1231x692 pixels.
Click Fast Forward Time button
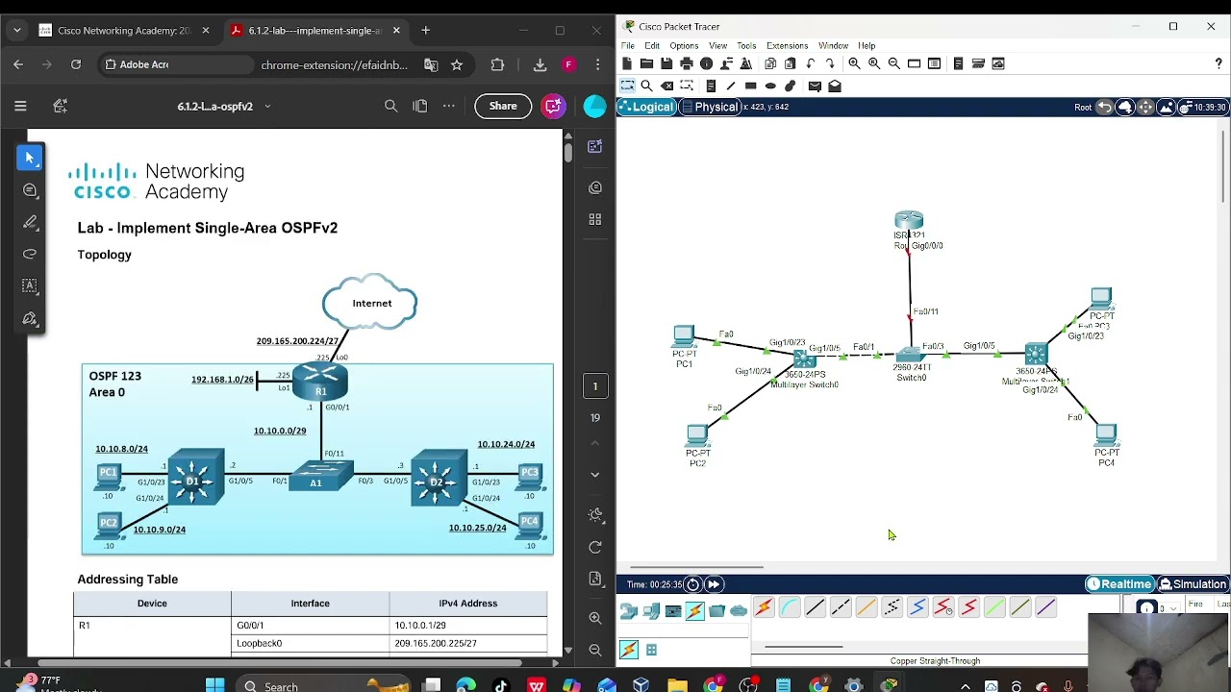[714, 584]
